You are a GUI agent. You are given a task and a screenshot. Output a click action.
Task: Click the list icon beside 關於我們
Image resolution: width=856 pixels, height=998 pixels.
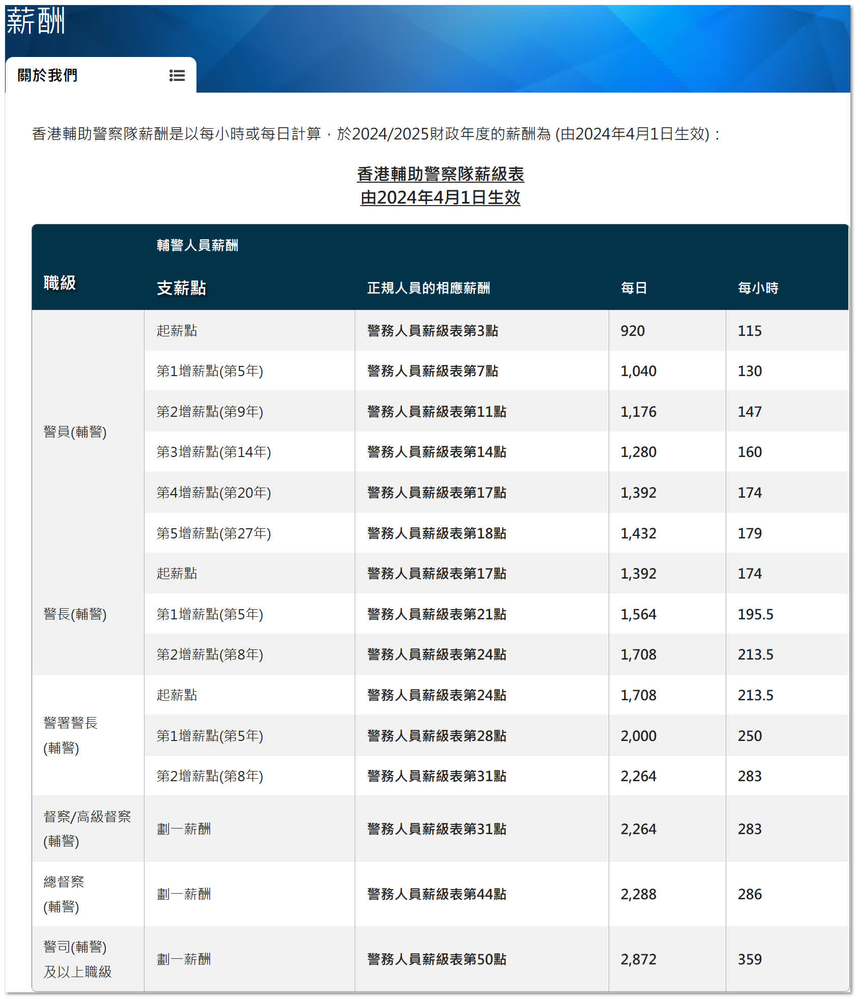coord(177,75)
